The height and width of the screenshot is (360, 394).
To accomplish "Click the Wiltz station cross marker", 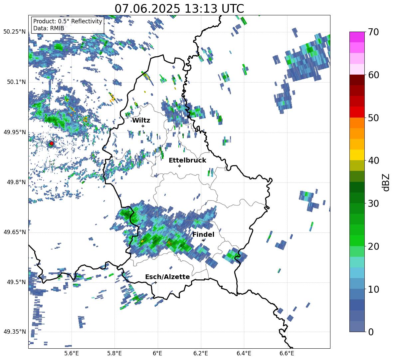I will point(143,126).
